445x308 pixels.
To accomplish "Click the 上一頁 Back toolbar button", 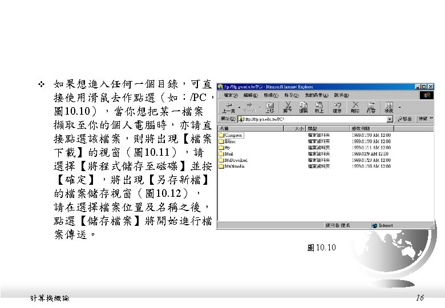I will tap(229, 107).
